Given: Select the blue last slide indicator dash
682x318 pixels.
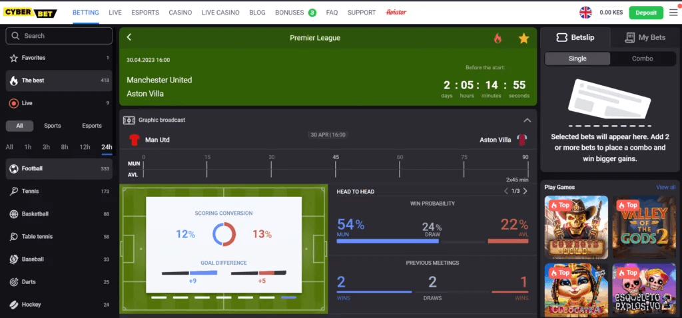Looking at the screenshot, I should (x=288, y=297).
